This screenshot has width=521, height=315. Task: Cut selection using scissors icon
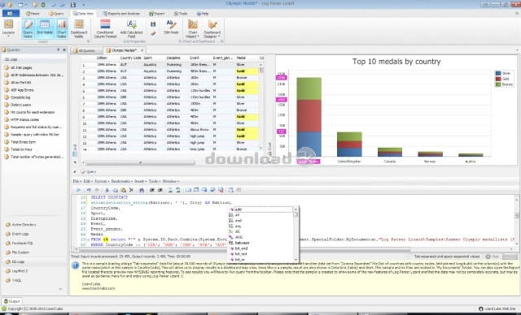point(107,190)
